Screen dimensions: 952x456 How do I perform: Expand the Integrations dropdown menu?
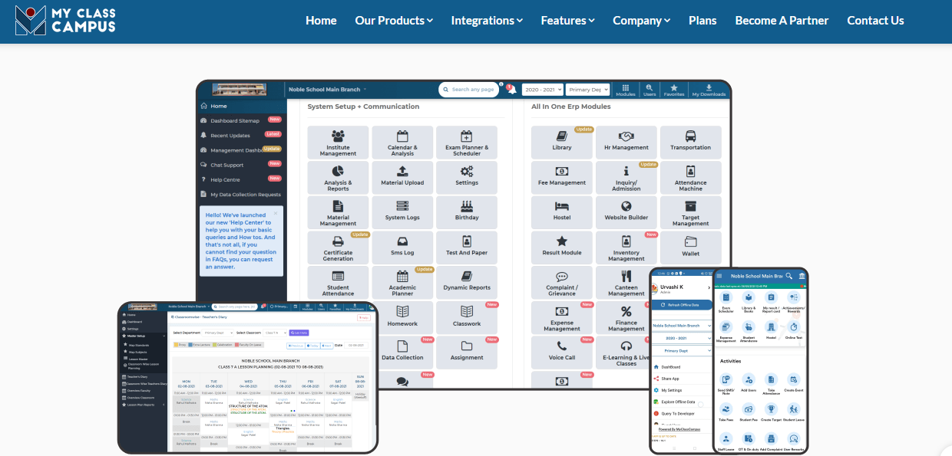tap(487, 21)
